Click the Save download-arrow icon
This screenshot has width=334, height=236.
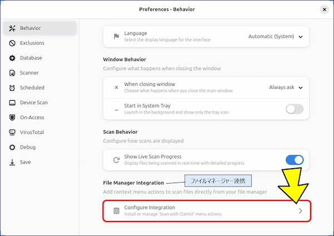[x=12, y=162]
